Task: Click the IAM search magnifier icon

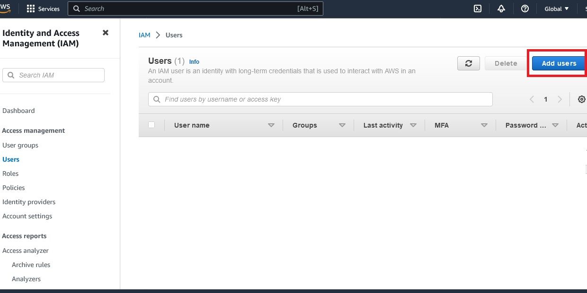Action: (x=11, y=75)
